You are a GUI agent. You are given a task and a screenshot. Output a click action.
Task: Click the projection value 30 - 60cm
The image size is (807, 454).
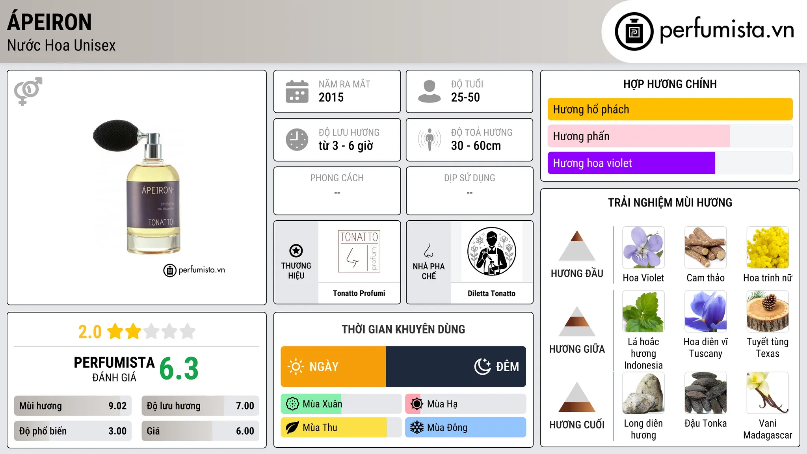click(x=476, y=146)
